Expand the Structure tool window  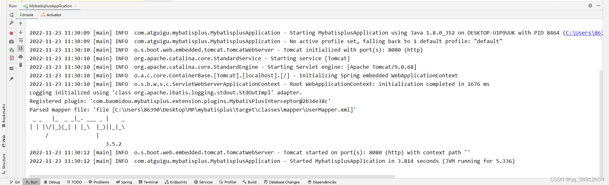pyautogui.click(x=3, y=162)
